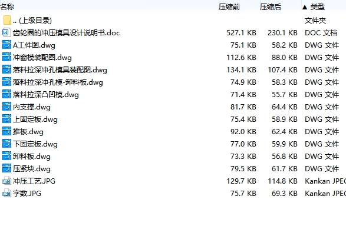The width and height of the screenshot is (346, 226).
Task: Click the 74.9 KB original size value
Action: [x=243, y=82]
